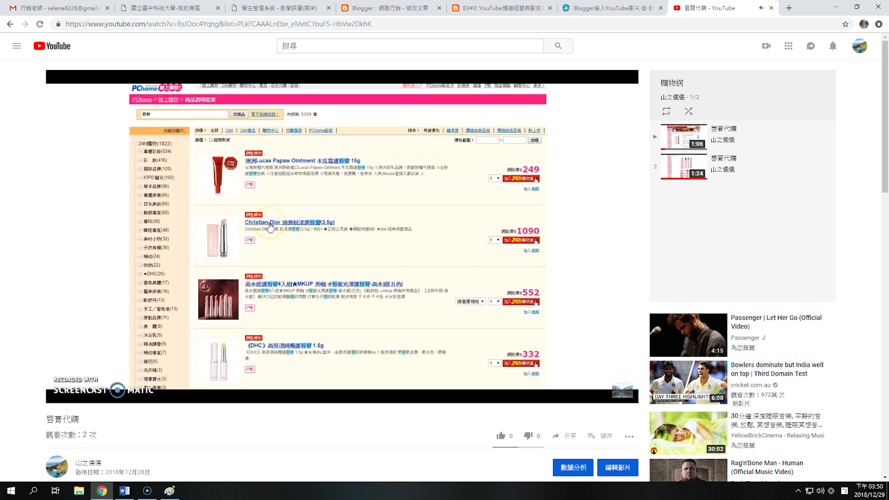Reload the page with refresh icon
This screenshot has height=500, width=889.
pyautogui.click(x=40, y=24)
